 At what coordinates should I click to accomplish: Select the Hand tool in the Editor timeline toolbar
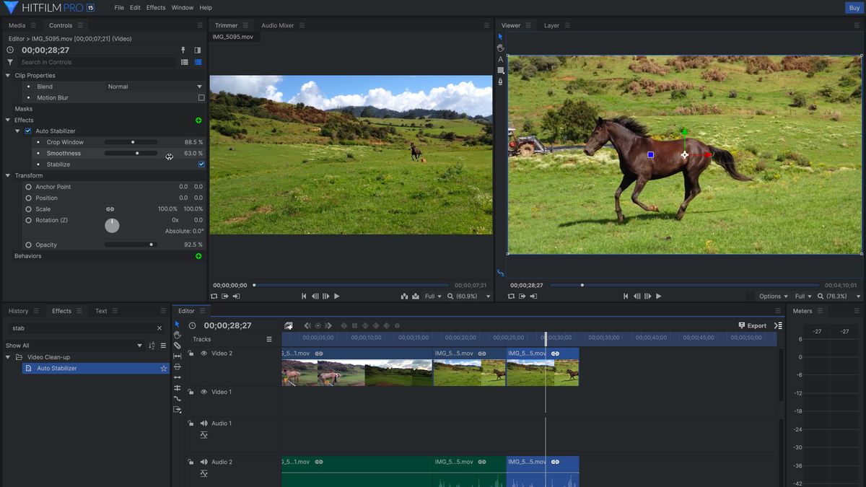pos(177,335)
